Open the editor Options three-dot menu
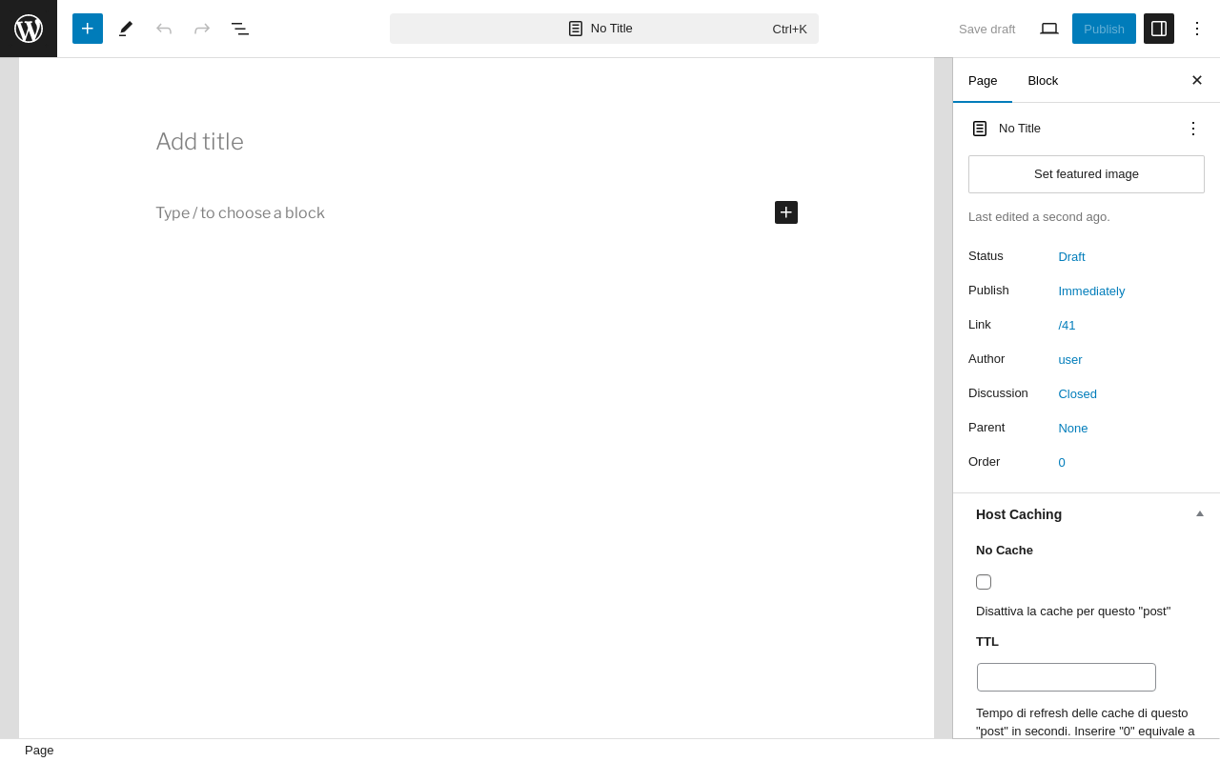Image resolution: width=1220 pixels, height=762 pixels. click(1197, 29)
